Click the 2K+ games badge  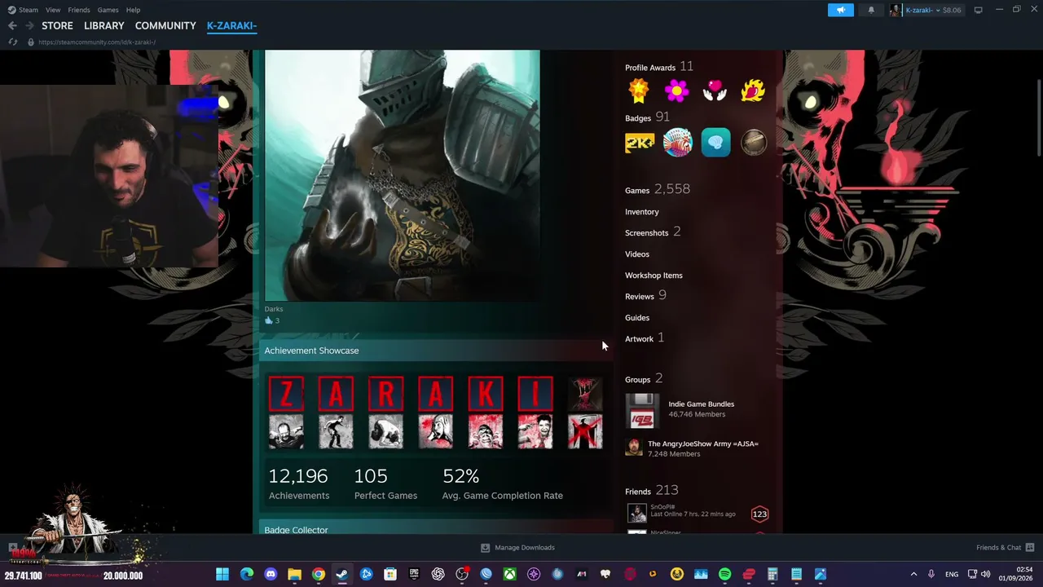[x=640, y=143]
